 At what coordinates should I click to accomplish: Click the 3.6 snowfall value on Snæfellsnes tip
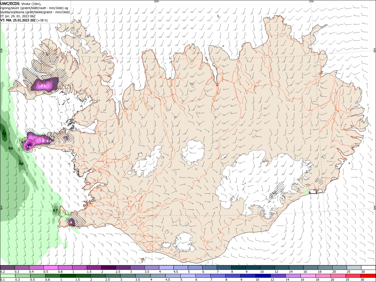29,147
